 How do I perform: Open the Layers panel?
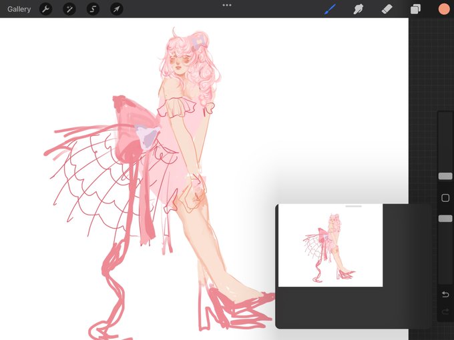(415, 9)
